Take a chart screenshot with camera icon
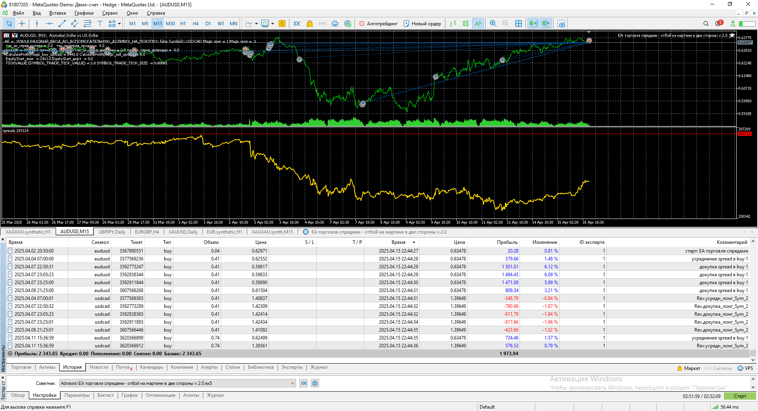This screenshot has width=758, height=411. pos(561,24)
